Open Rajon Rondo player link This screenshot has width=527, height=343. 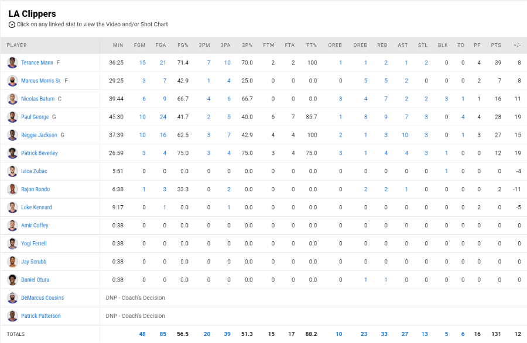[x=35, y=189]
